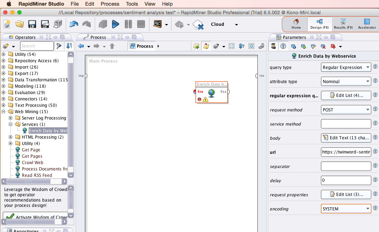Select the Enrich Data operator on canvas
Screen dimensions: 379x232
pos(211,92)
